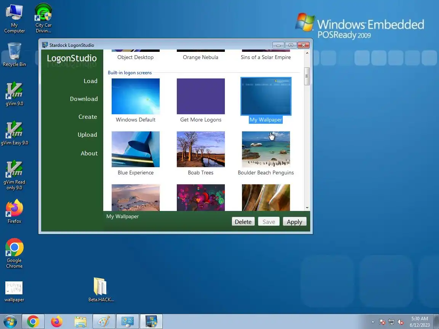Select the Firefox desktop shortcut

pyautogui.click(x=14, y=211)
